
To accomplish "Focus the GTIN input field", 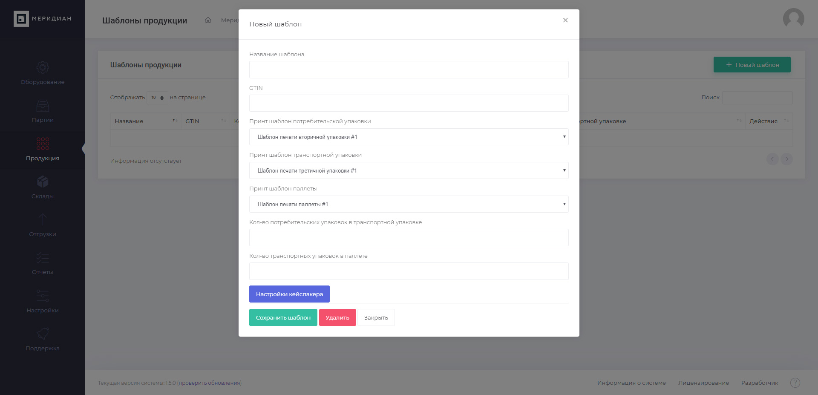I will tap(409, 103).
